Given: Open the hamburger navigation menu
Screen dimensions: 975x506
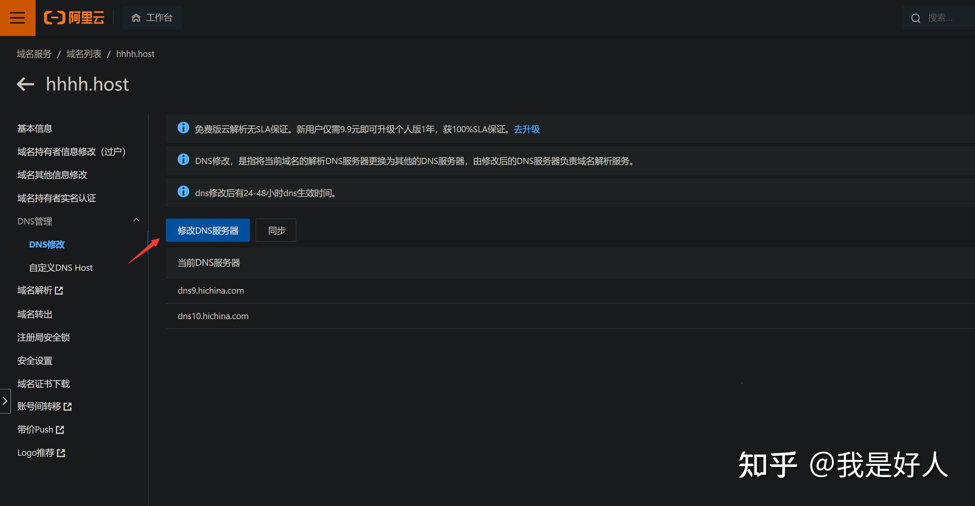Looking at the screenshot, I should [x=17, y=18].
